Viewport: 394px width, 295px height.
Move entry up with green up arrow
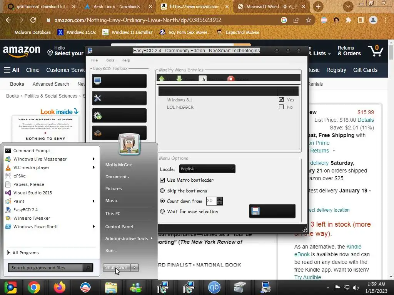(x=162, y=78)
